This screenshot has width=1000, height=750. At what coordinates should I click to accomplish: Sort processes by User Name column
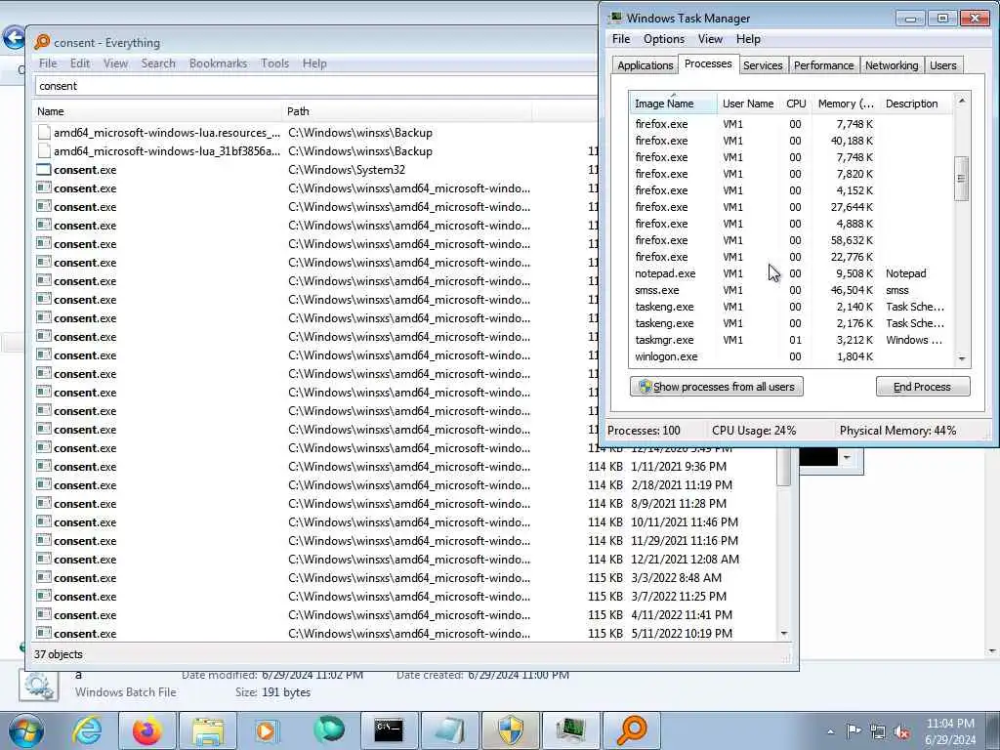[748, 104]
